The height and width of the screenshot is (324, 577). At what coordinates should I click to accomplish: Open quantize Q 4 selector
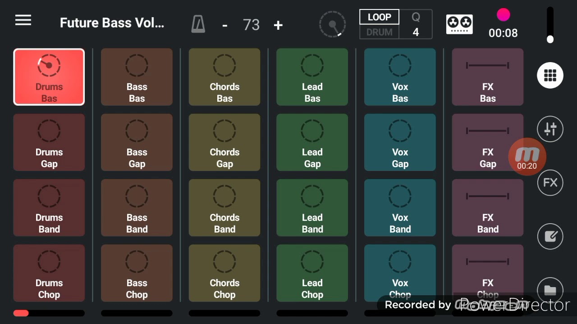pyautogui.click(x=416, y=24)
